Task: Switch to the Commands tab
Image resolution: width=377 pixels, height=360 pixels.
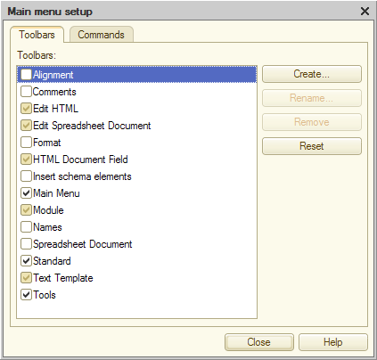Action: click(102, 35)
